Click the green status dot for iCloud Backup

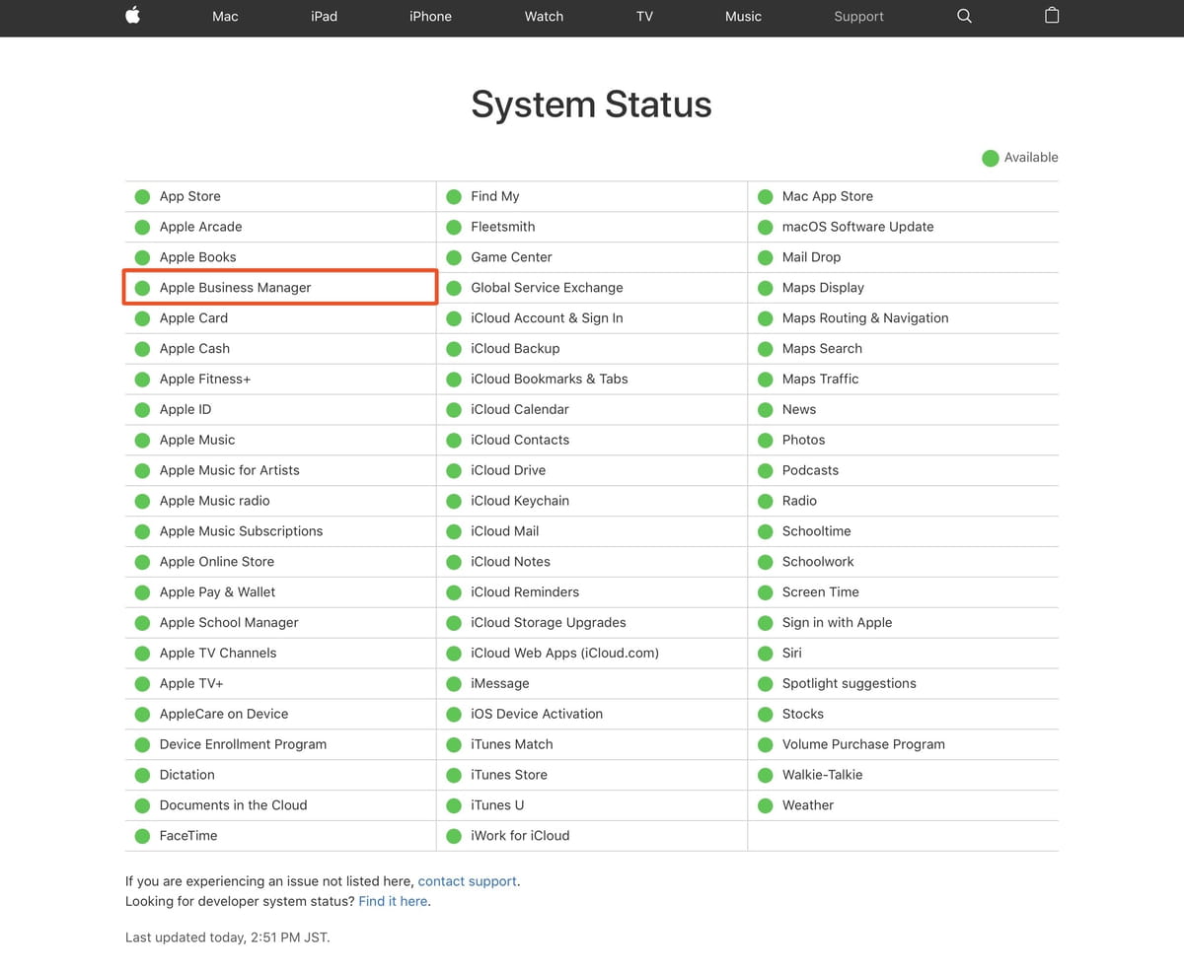click(x=454, y=349)
